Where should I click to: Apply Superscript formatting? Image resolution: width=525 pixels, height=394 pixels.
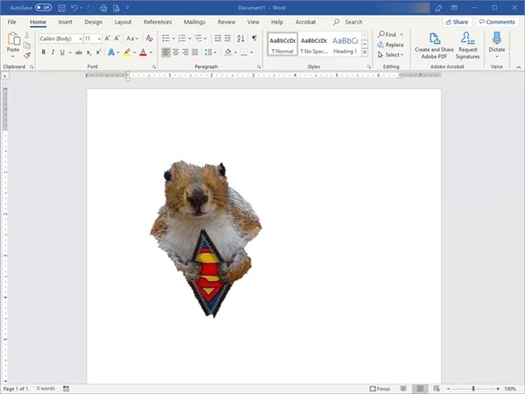pos(98,53)
